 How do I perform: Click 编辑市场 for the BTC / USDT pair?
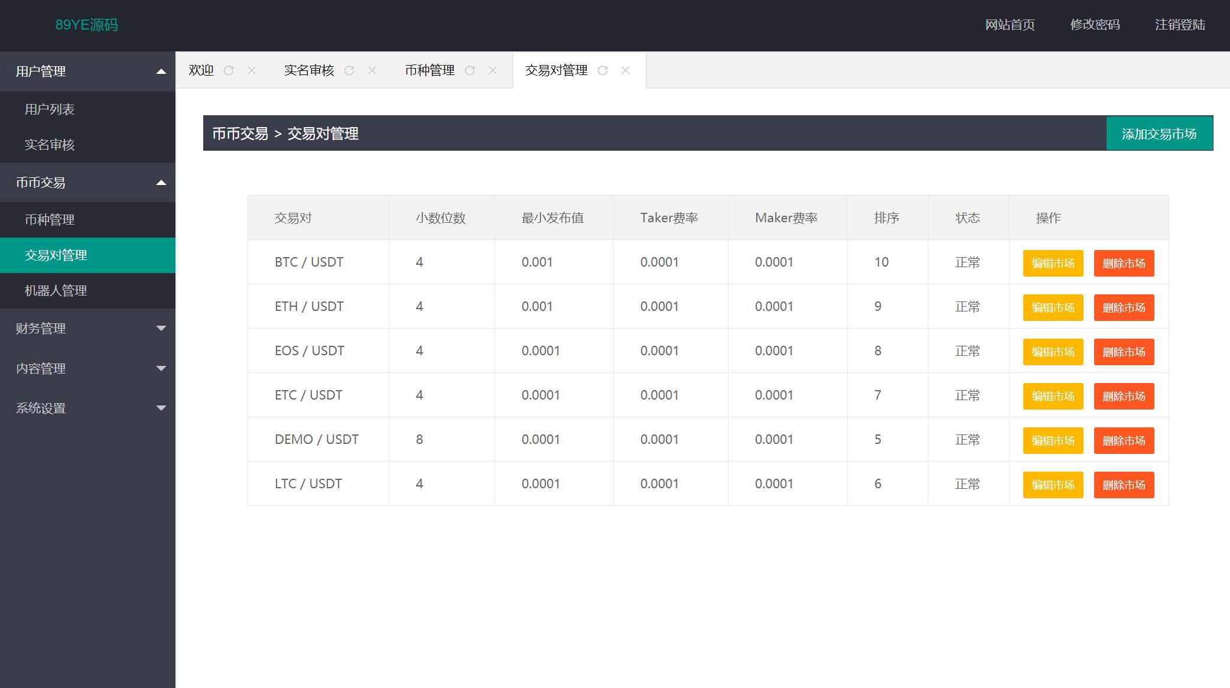pyautogui.click(x=1053, y=263)
